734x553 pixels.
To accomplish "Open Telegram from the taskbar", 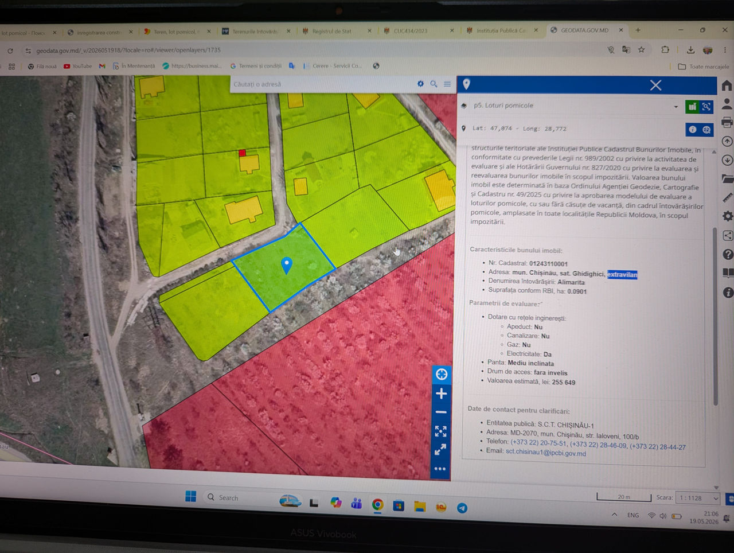I will click(462, 508).
